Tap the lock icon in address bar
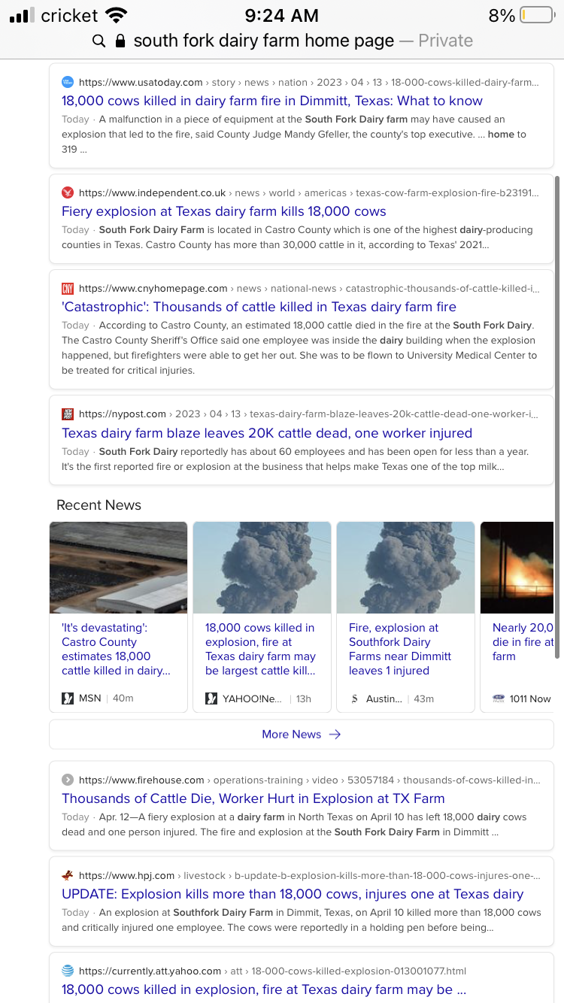The width and height of the screenshot is (564, 1003). (120, 41)
